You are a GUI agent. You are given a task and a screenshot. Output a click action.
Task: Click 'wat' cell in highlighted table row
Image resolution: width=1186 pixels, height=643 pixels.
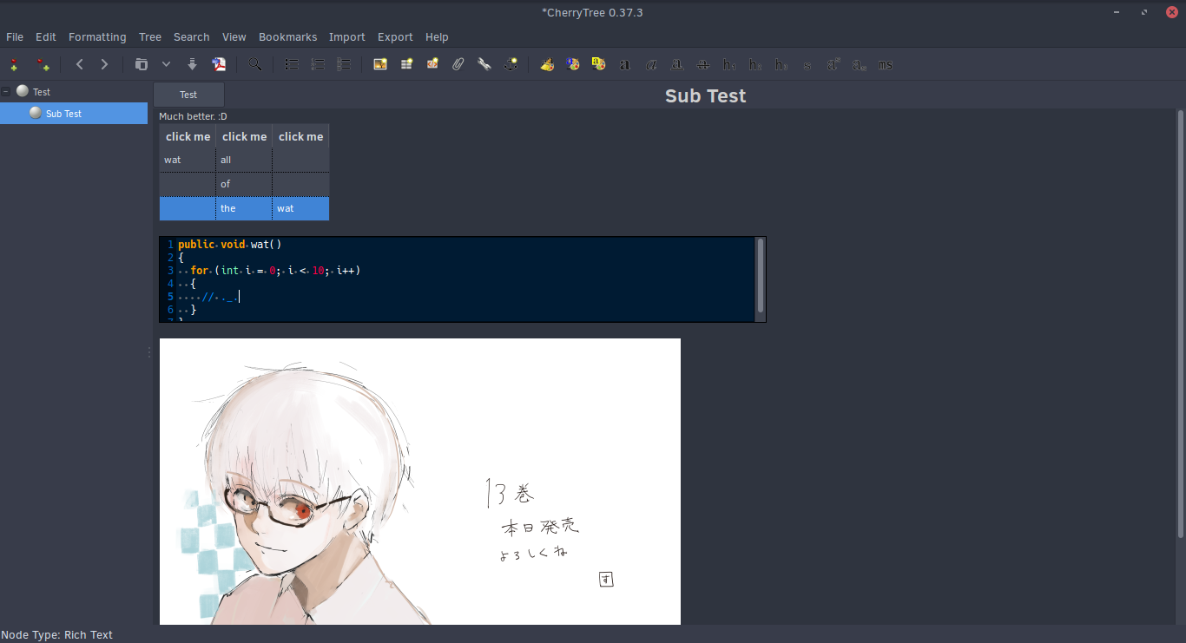[x=300, y=208]
